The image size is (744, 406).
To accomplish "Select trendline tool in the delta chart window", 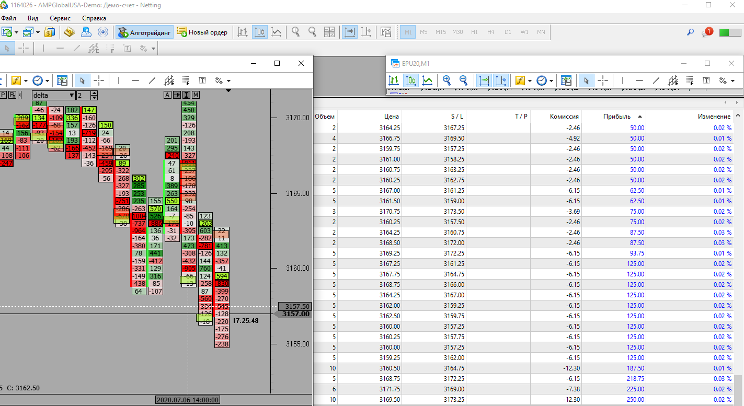I will pos(152,80).
